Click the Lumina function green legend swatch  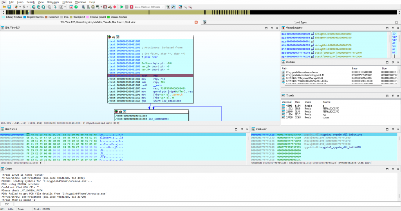(108, 17)
